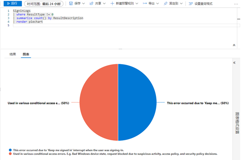Expand the side panel with double left chevron
This screenshot has height=160, width=242.
pyautogui.click(x=234, y=63)
